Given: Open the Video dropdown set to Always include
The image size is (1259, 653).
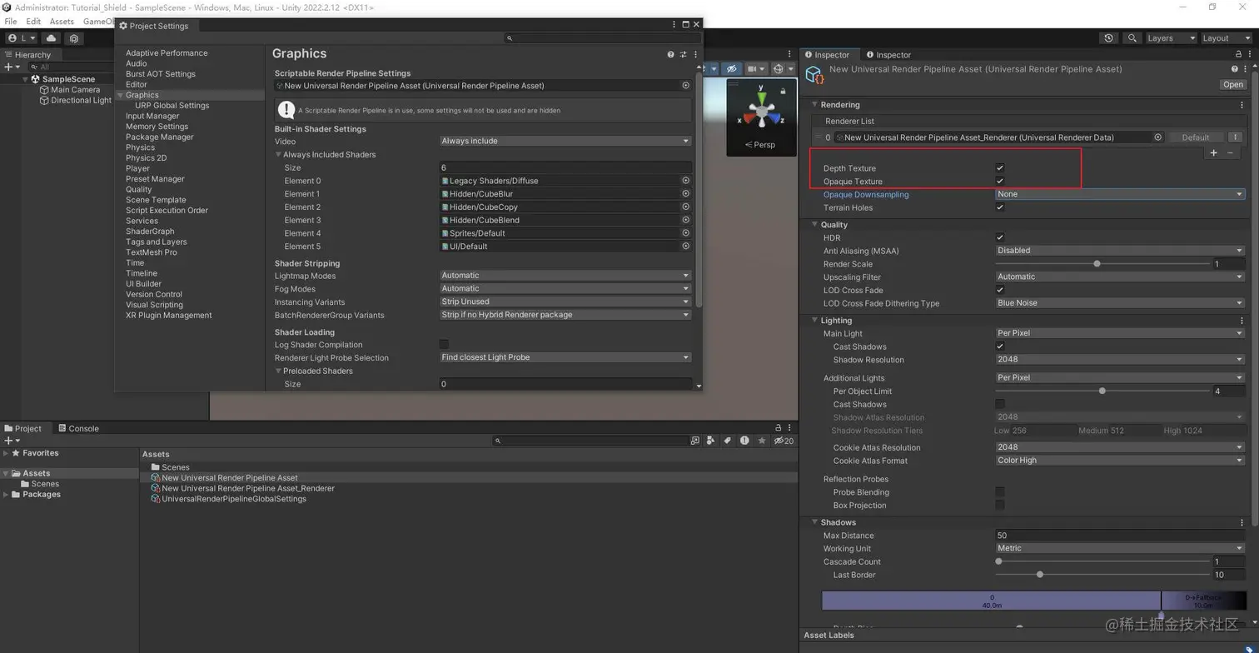Looking at the screenshot, I should [565, 141].
